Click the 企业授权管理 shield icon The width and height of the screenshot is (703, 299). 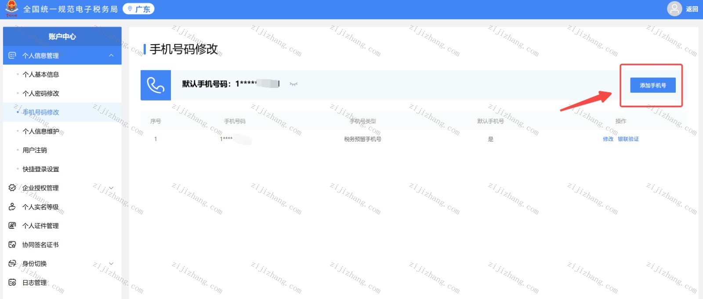(12, 188)
